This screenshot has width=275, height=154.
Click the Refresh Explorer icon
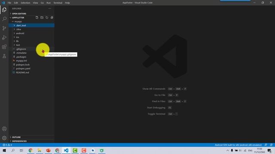tap(47, 18)
